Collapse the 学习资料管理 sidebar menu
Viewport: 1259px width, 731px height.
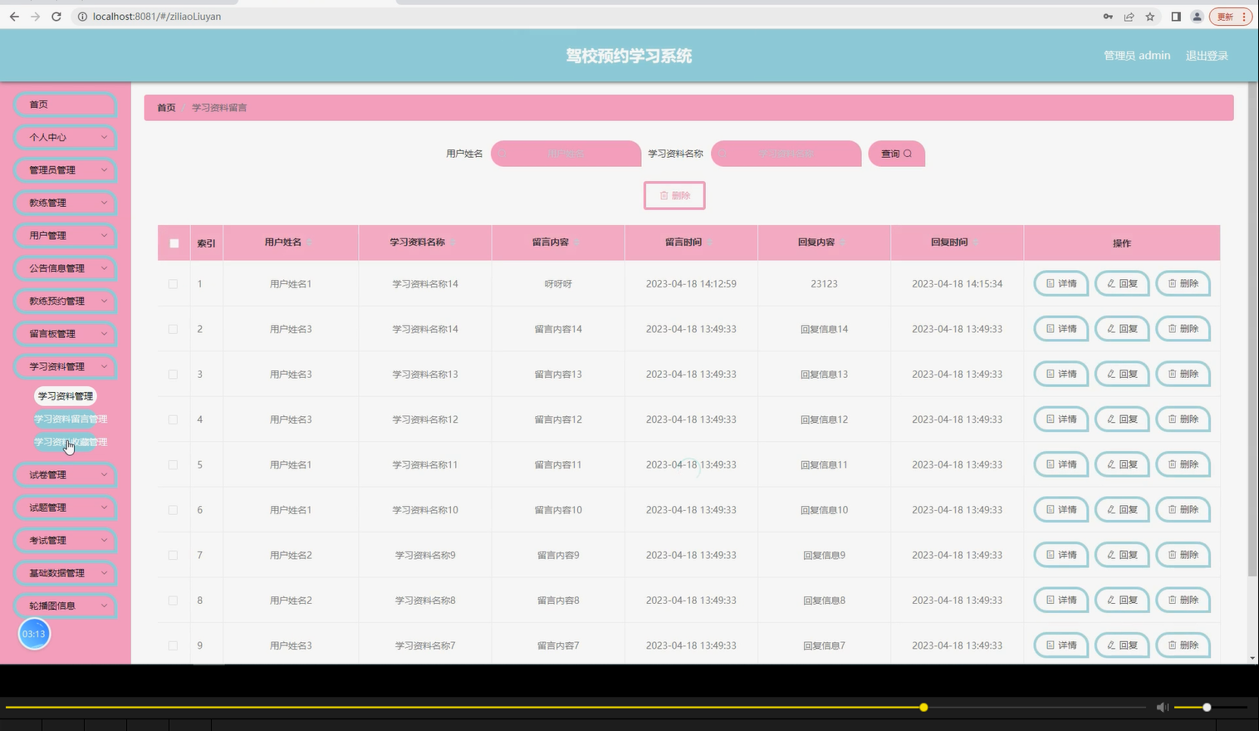[x=65, y=365]
